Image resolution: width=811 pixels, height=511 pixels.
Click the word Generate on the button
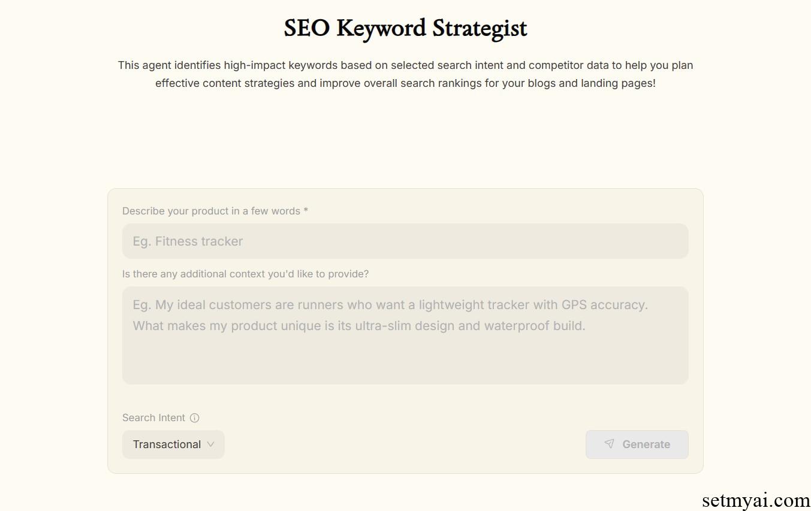click(646, 445)
